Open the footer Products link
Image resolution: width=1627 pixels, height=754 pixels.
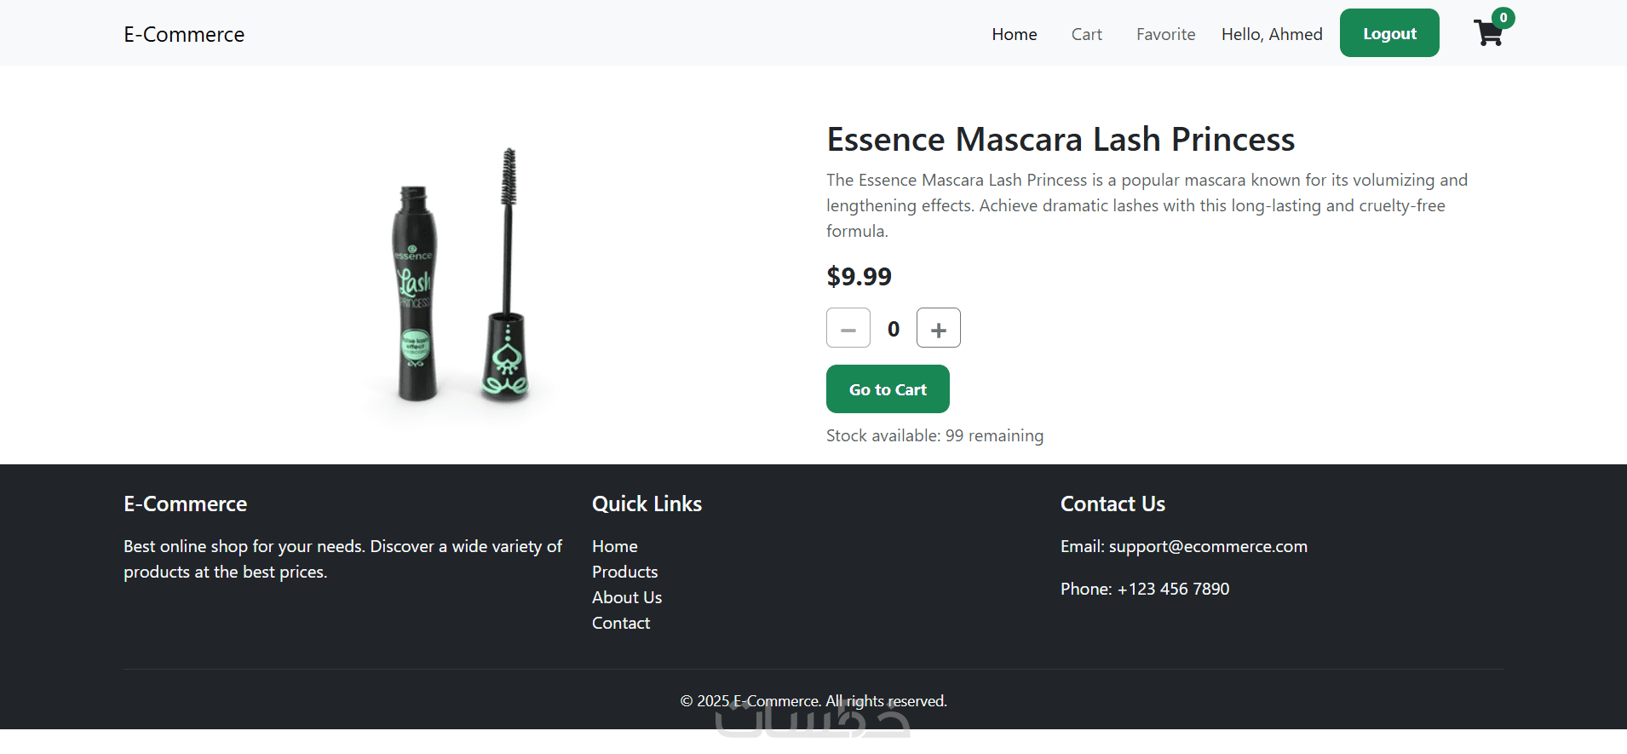(x=624, y=572)
